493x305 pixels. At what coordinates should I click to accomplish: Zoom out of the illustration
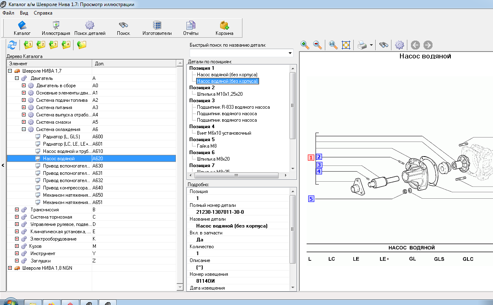[x=318, y=45]
